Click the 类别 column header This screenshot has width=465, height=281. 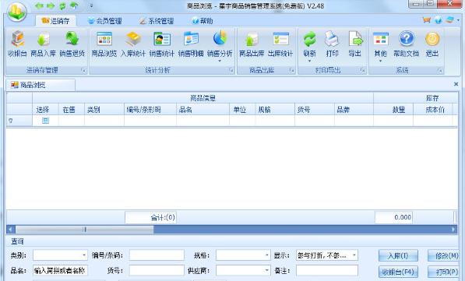104,110
